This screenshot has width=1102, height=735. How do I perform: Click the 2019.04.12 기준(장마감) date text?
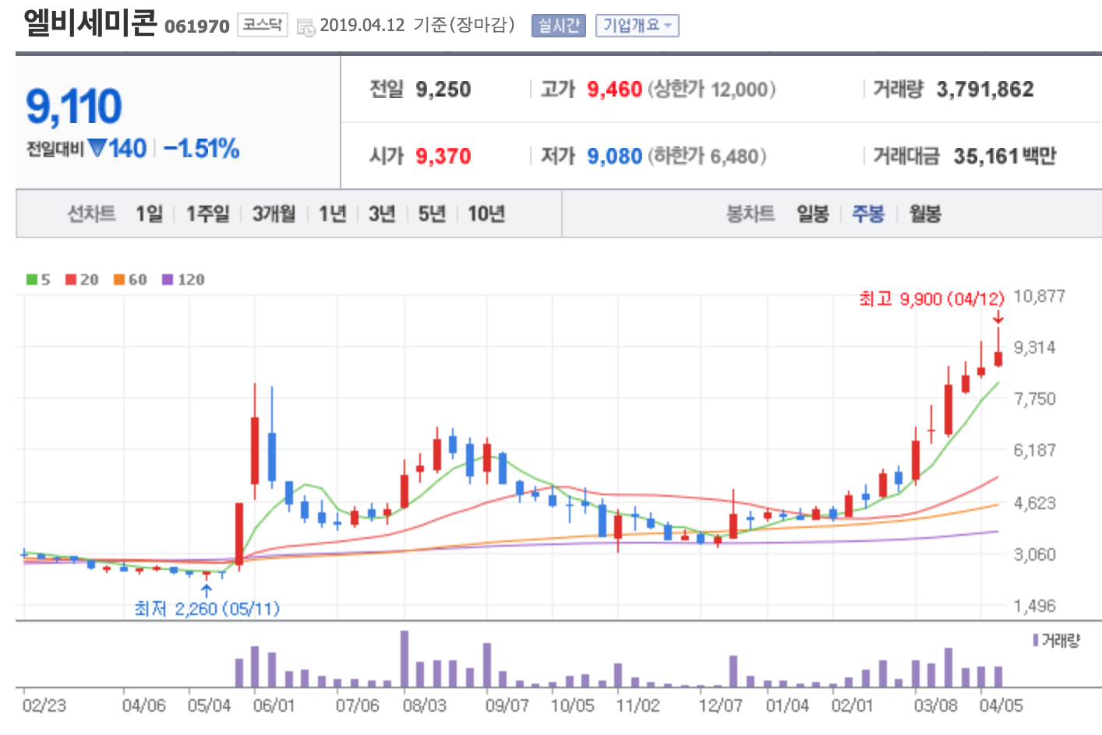point(418,25)
